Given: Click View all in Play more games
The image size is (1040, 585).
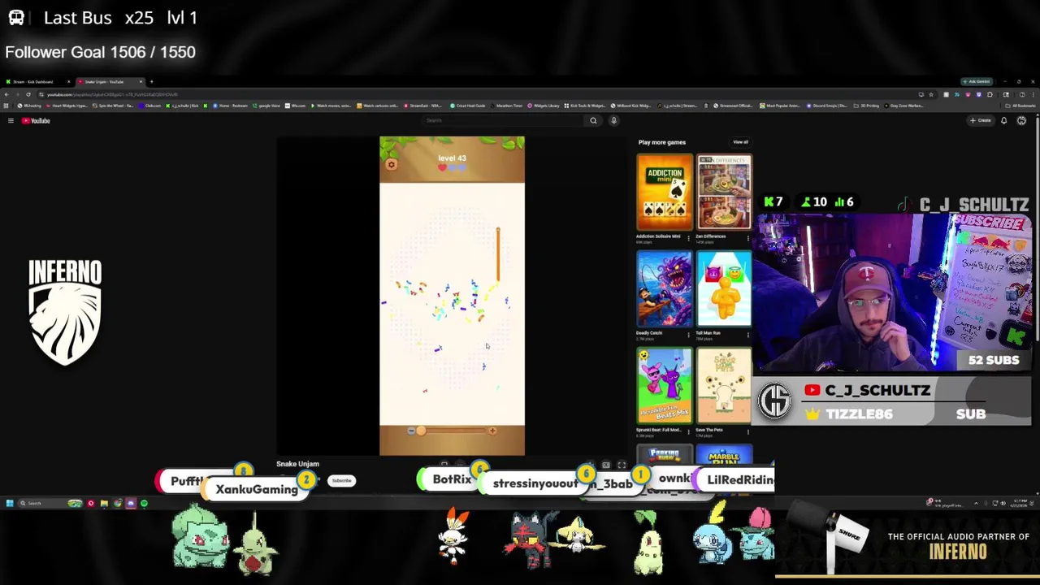Looking at the screenshot, I should click(x=740, y=142).
